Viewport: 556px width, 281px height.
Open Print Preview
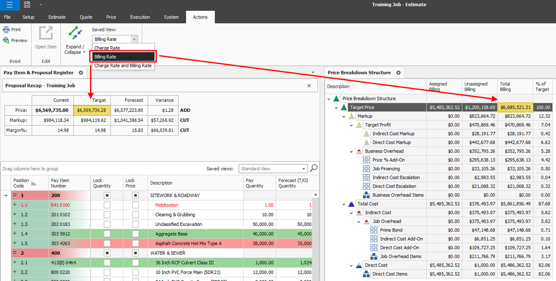coord(6,41)
